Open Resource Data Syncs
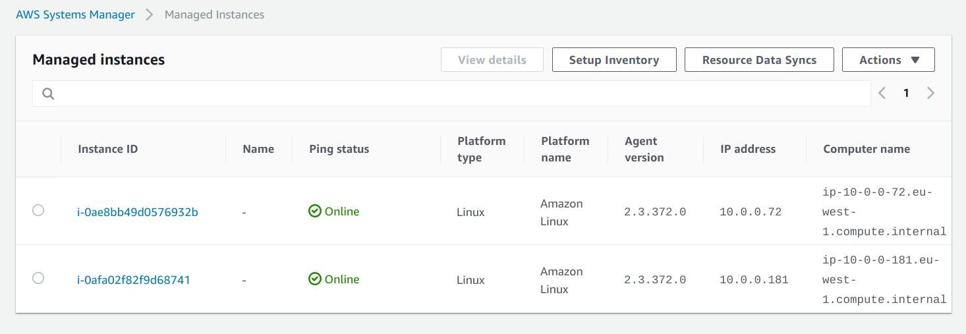Image resolution: width=966 pixels, height=334 pixels. (759, 60)
